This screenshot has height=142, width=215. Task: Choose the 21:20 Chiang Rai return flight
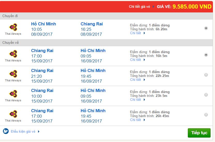(x=206, y=75)
